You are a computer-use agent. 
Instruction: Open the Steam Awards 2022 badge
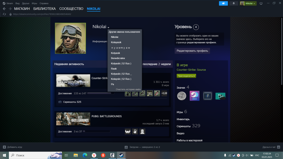[x=195, y=96]
